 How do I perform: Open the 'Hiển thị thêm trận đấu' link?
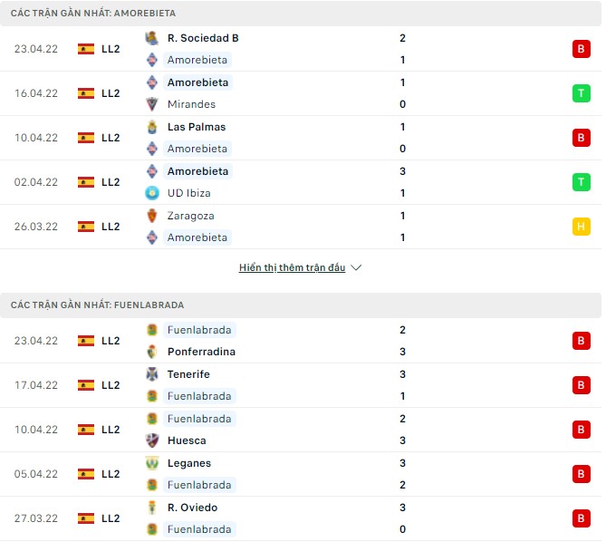[x=292, y=267]
